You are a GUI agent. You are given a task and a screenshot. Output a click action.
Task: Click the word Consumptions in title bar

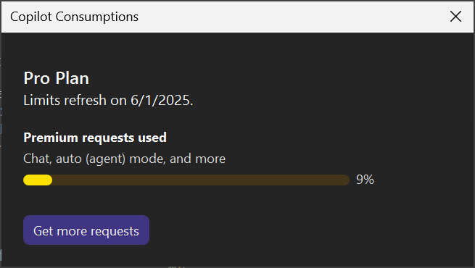(x=97, y=17)
